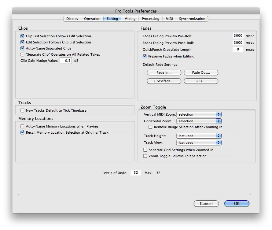
Task: Confirm preferences with OK
Action: pos(237,203)
